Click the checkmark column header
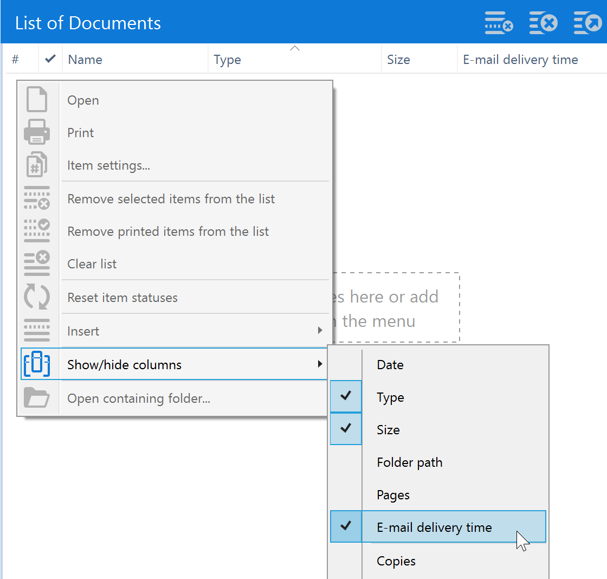607x579 pixels. [x=50, y=59]
